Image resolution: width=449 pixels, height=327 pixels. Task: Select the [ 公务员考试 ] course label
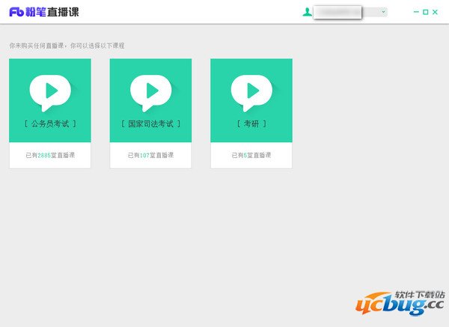pos(50,123)
